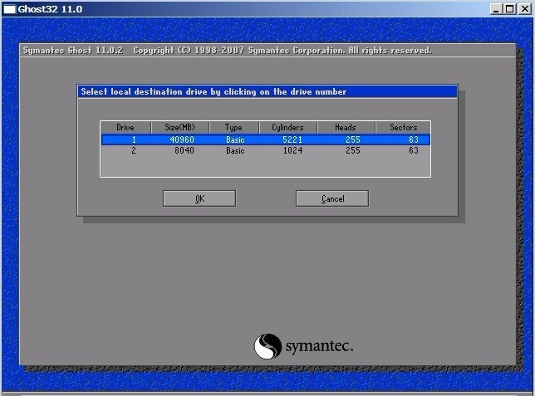Click the destination drive dialog title bar
This screenshot has height=396, width=535.
tap(267, 92)
